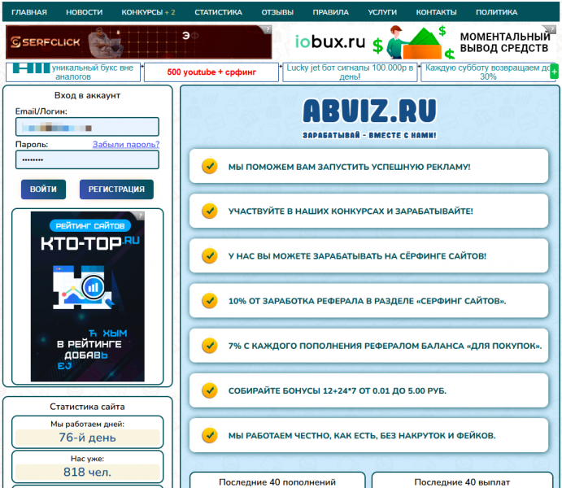Click the 'Вход в аккаунт' heading
Viewport: 562px width, 488px height.
[87, 95]
